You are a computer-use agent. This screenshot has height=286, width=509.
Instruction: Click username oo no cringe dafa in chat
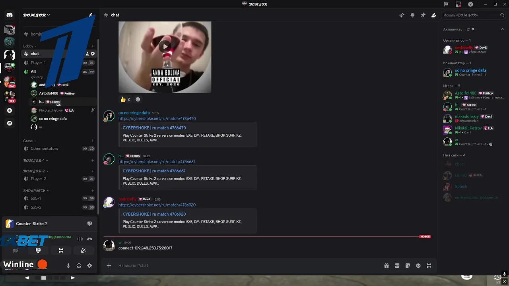(134, 113)
